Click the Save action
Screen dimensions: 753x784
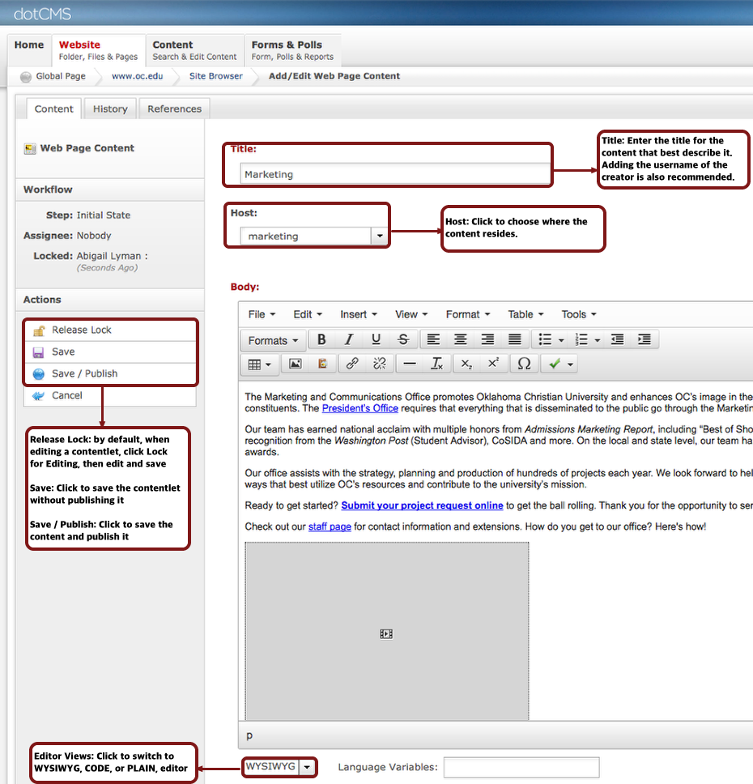[110, 352]
